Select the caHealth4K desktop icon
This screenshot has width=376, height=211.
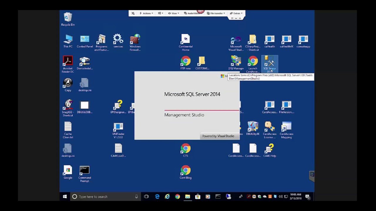tap(286, 41)
